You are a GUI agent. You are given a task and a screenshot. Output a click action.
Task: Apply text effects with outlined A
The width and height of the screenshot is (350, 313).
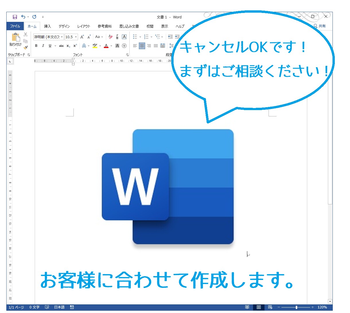tap(84, 46)
